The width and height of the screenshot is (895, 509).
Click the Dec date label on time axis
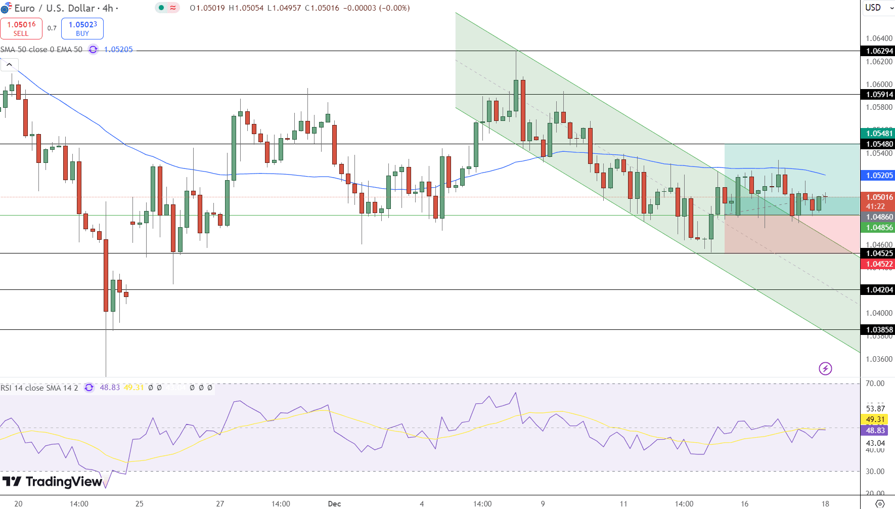click(334, 504)
